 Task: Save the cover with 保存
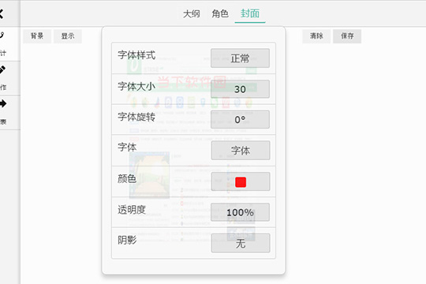tap(347, 35)
